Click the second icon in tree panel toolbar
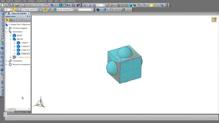 11,20
